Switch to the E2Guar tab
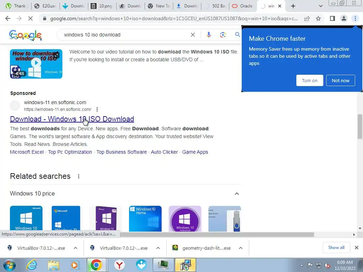The width and height of the screenshot is (363, 272). tap(45, 6)
